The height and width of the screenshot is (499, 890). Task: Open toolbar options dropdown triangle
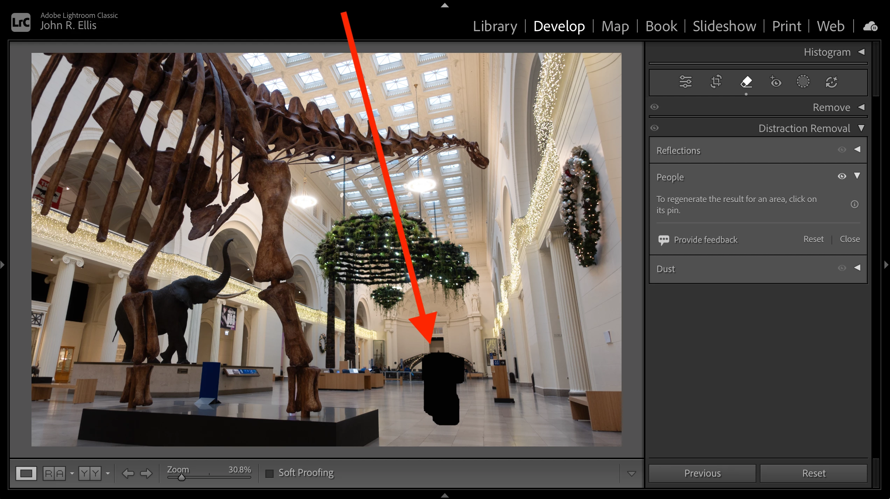631,474
